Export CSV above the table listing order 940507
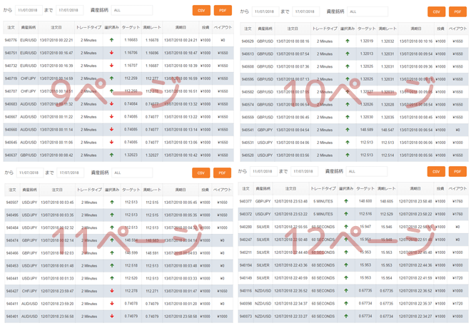Viewport: 471px width, 328px height. tap(201, 173)
